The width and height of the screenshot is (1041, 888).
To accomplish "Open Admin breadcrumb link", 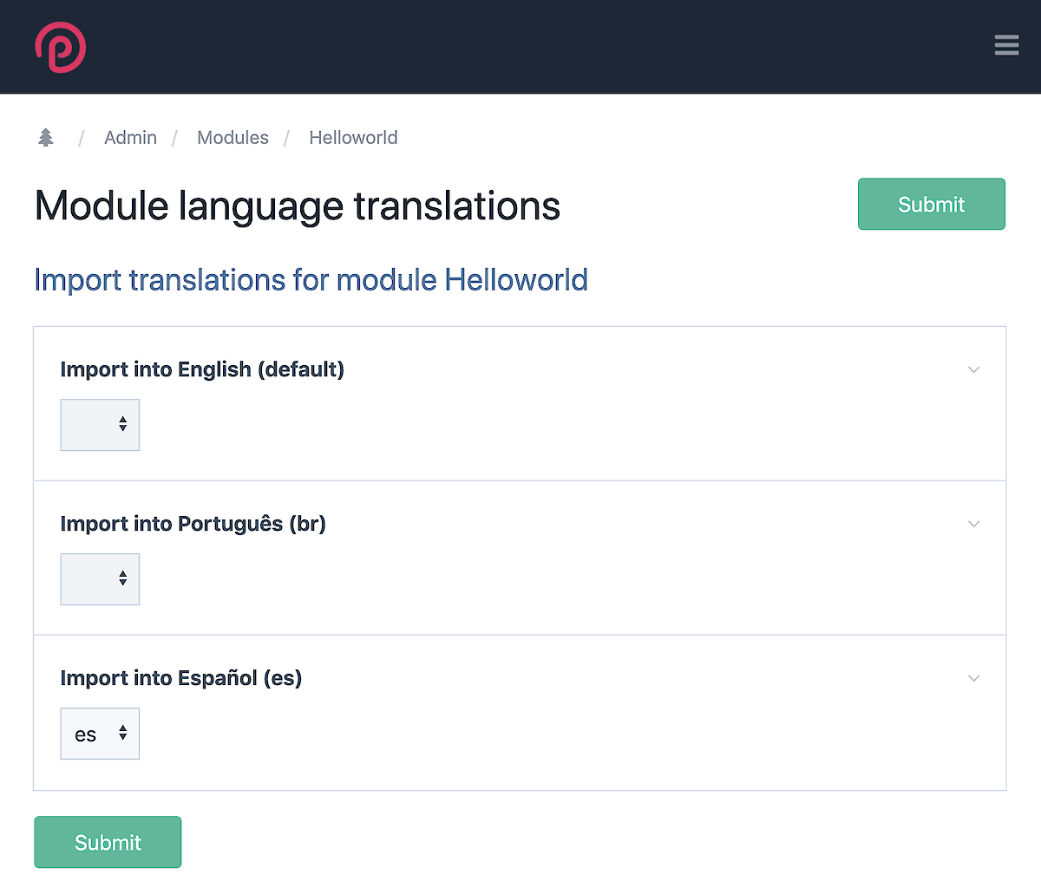I will tap(130, 137).
